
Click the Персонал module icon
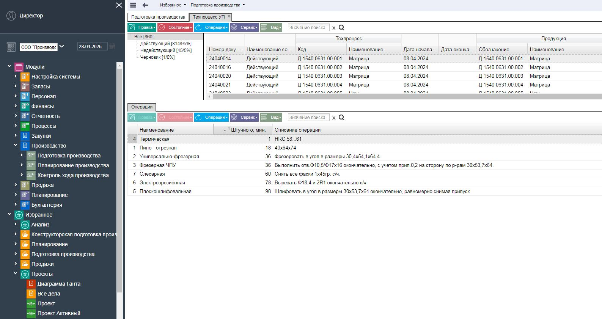coord(25,96)
